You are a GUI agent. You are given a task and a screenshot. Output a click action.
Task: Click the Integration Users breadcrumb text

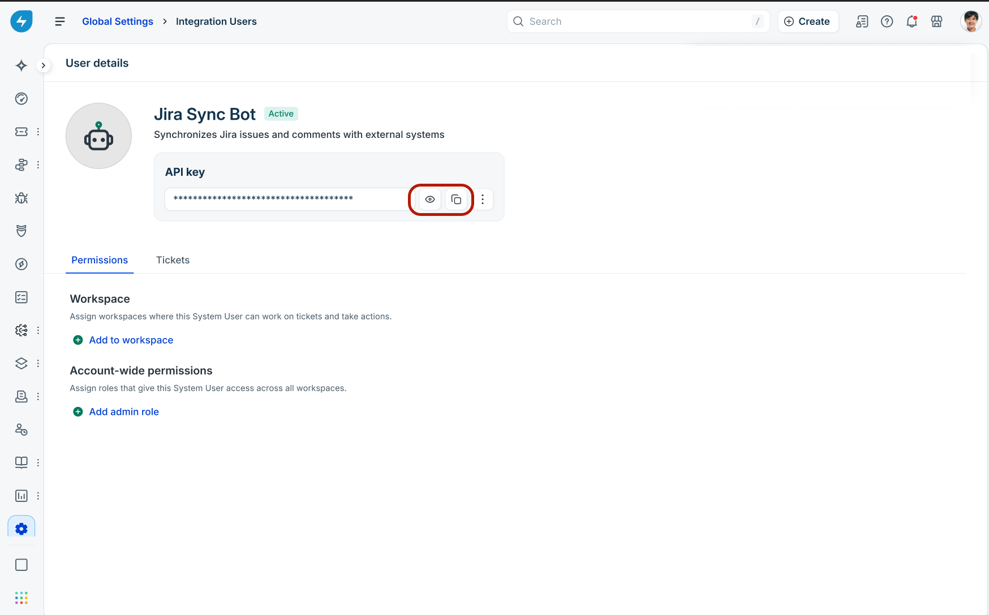coord(216,21)
